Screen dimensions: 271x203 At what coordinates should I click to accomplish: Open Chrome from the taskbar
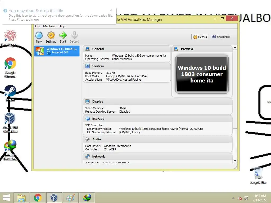pyautogui.click(x=38, y=198)
